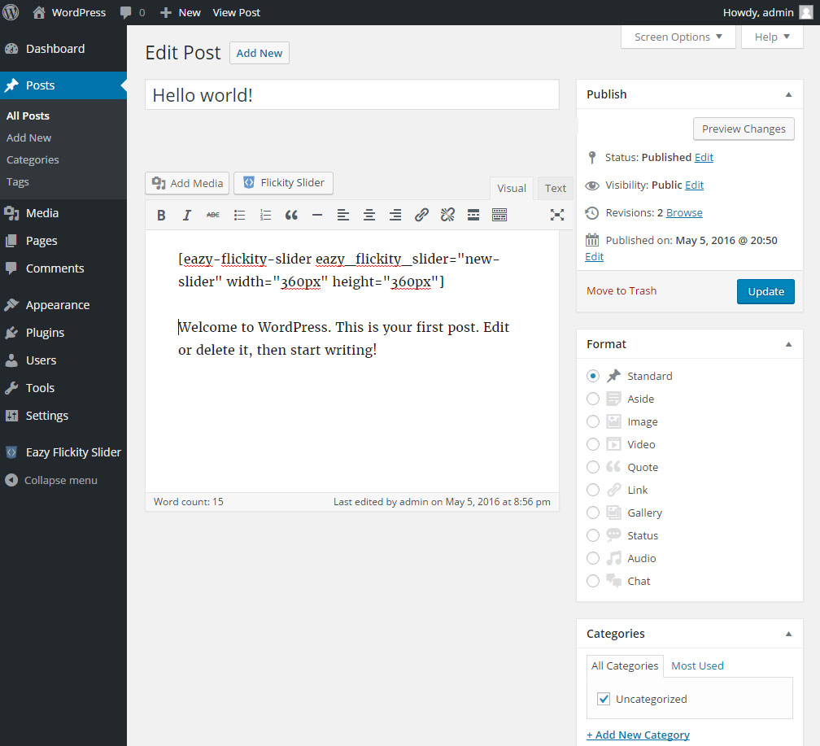The height and width of the screenshot is (746, 820).
Task: Open the Screen Options dropdown
Action: coord(678,37)
